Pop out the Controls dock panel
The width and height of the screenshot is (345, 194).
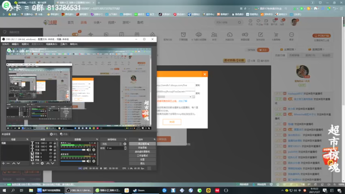click(154, 139)
